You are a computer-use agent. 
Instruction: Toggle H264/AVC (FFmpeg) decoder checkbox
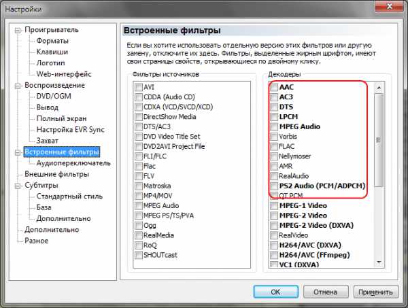(x=274, y=255)
